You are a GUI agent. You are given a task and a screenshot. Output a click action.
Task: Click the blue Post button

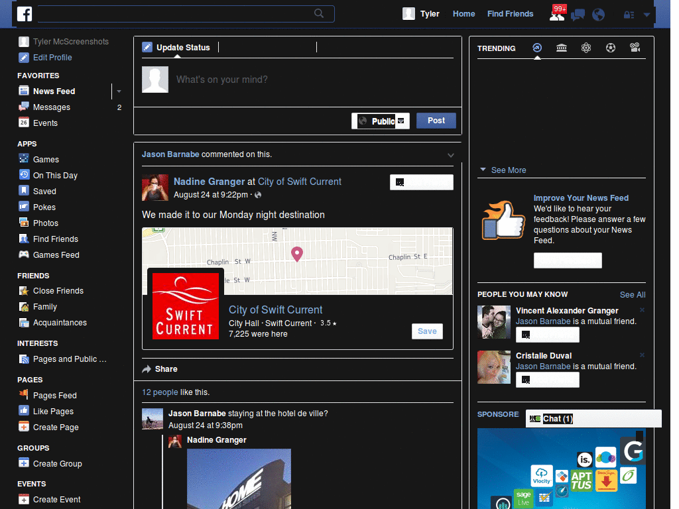(x=436, y=121)
